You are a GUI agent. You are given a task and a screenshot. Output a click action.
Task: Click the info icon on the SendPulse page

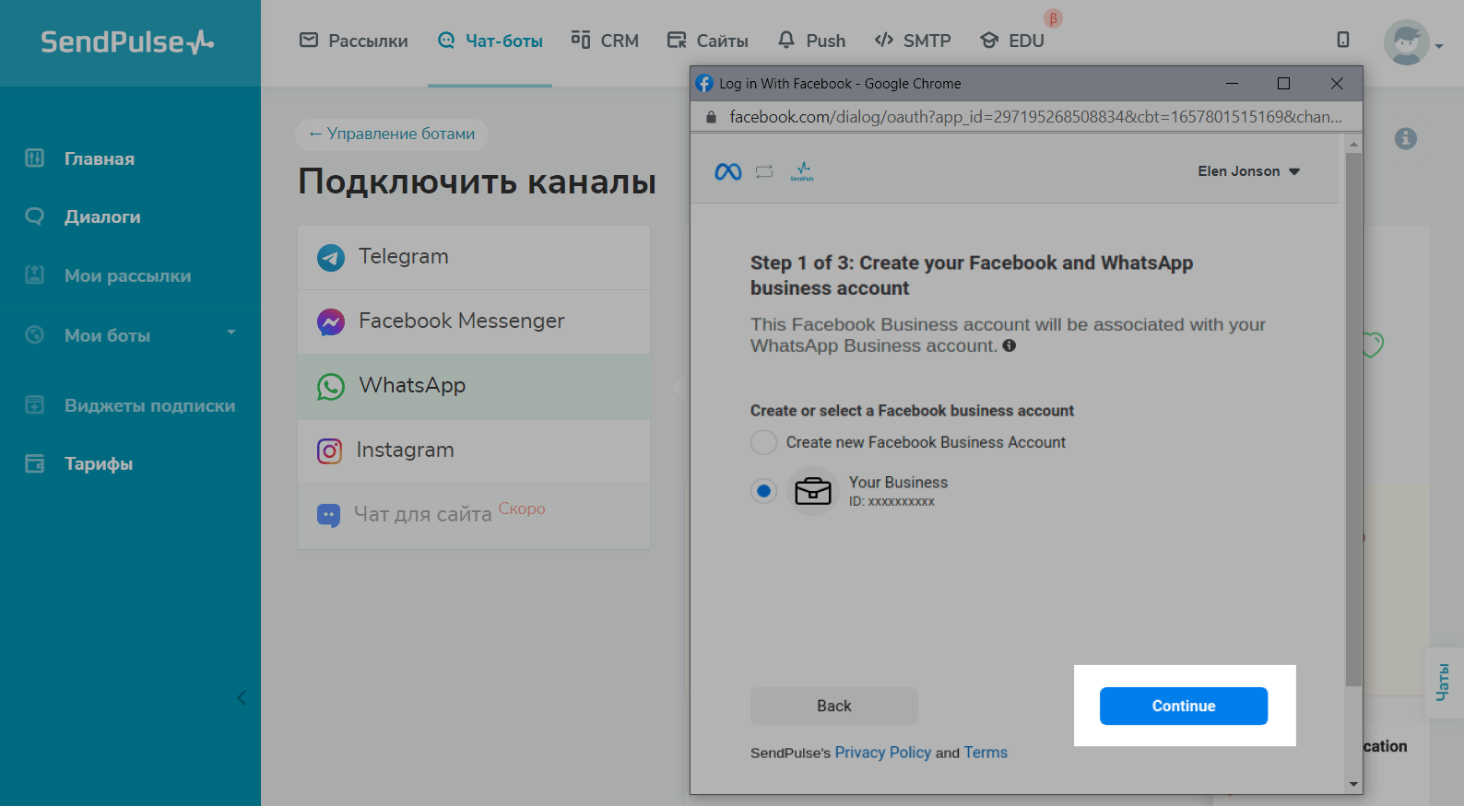click(x=1406, y=138)
